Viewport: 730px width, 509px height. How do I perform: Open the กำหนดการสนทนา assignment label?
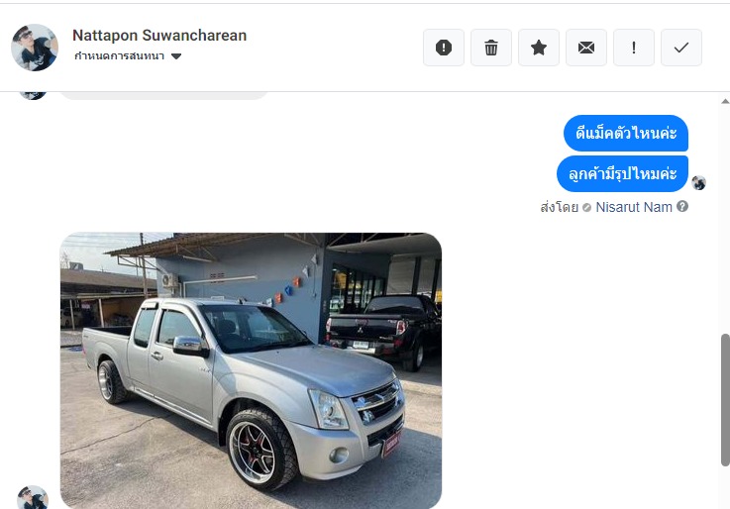click(x=119, y=56)
